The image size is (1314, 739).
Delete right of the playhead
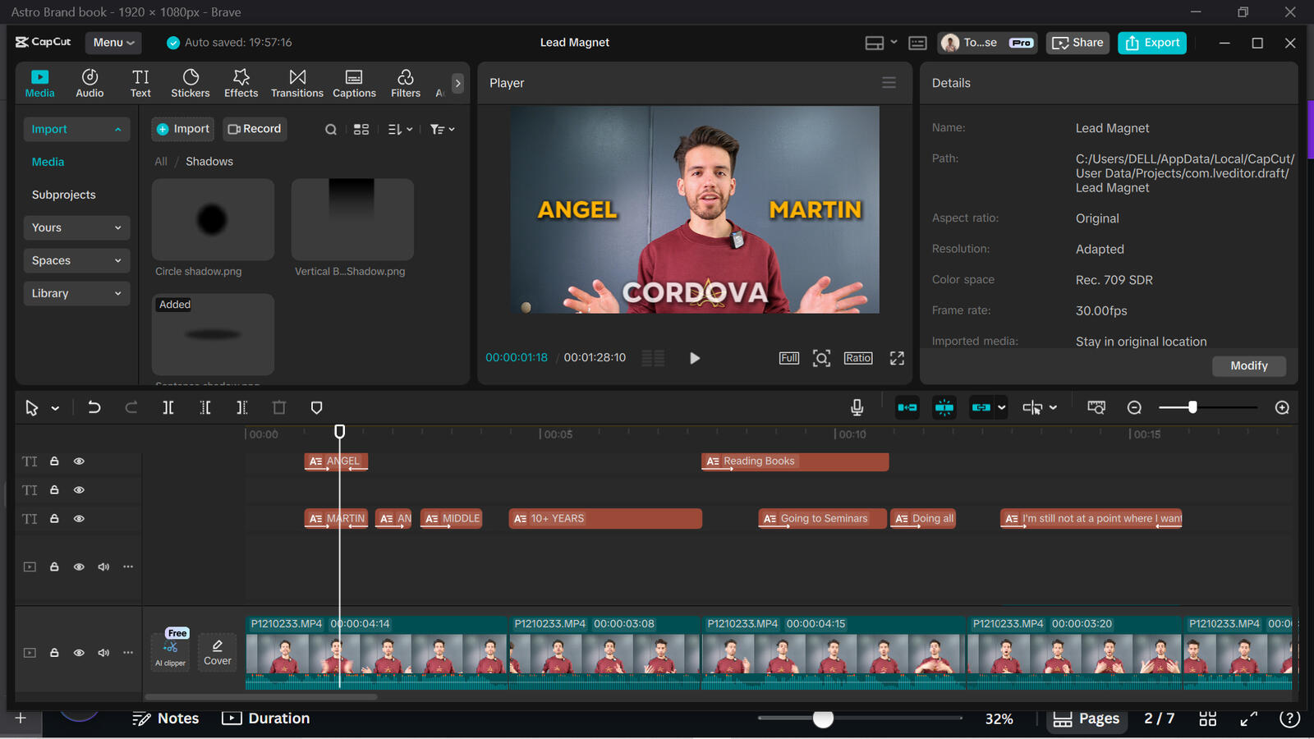click(x=241, y=407)
